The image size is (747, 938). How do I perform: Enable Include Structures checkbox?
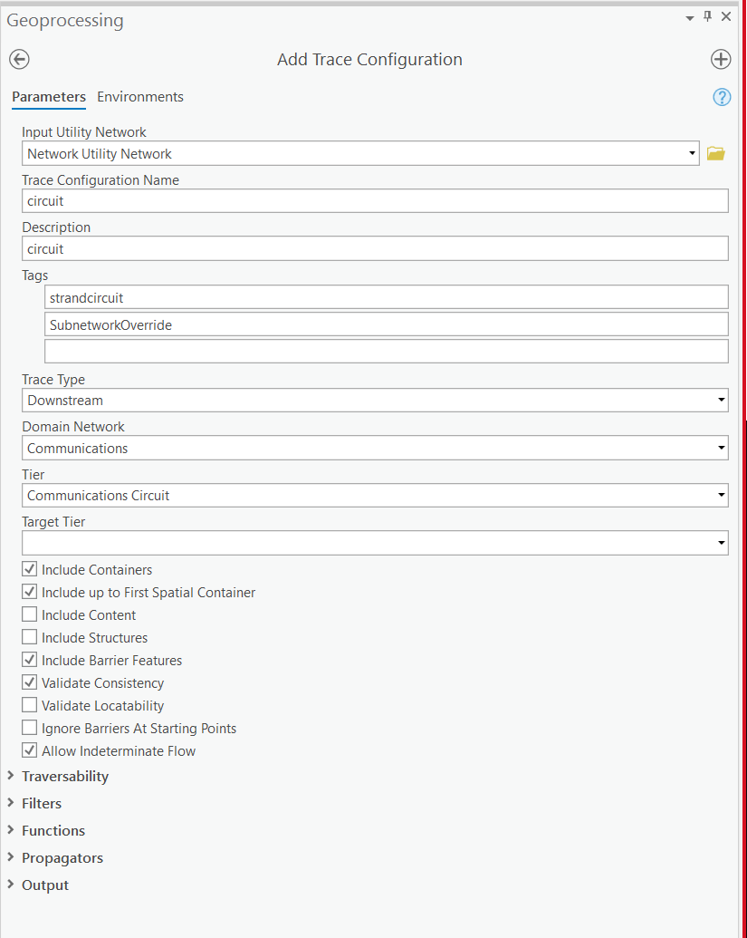30,638
